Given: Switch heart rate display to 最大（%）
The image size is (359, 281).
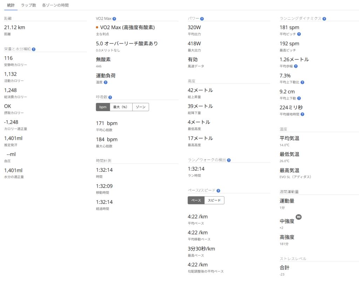Looking at the screenshot, I should click(121, 107).
